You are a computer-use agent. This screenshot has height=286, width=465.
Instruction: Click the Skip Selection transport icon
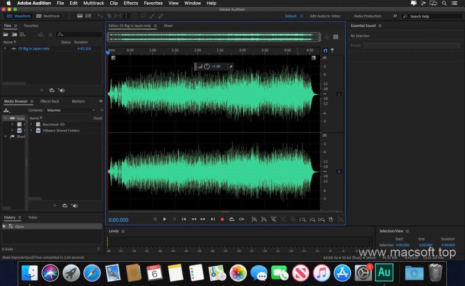click(241, 219)
